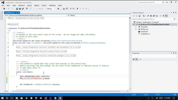This screenshot has height=100, width=178.
Task: Open the DEBUG menu
Action: (37, 6)
